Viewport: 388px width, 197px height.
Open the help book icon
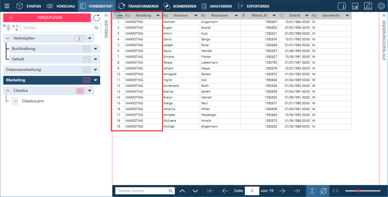(368, 6)
